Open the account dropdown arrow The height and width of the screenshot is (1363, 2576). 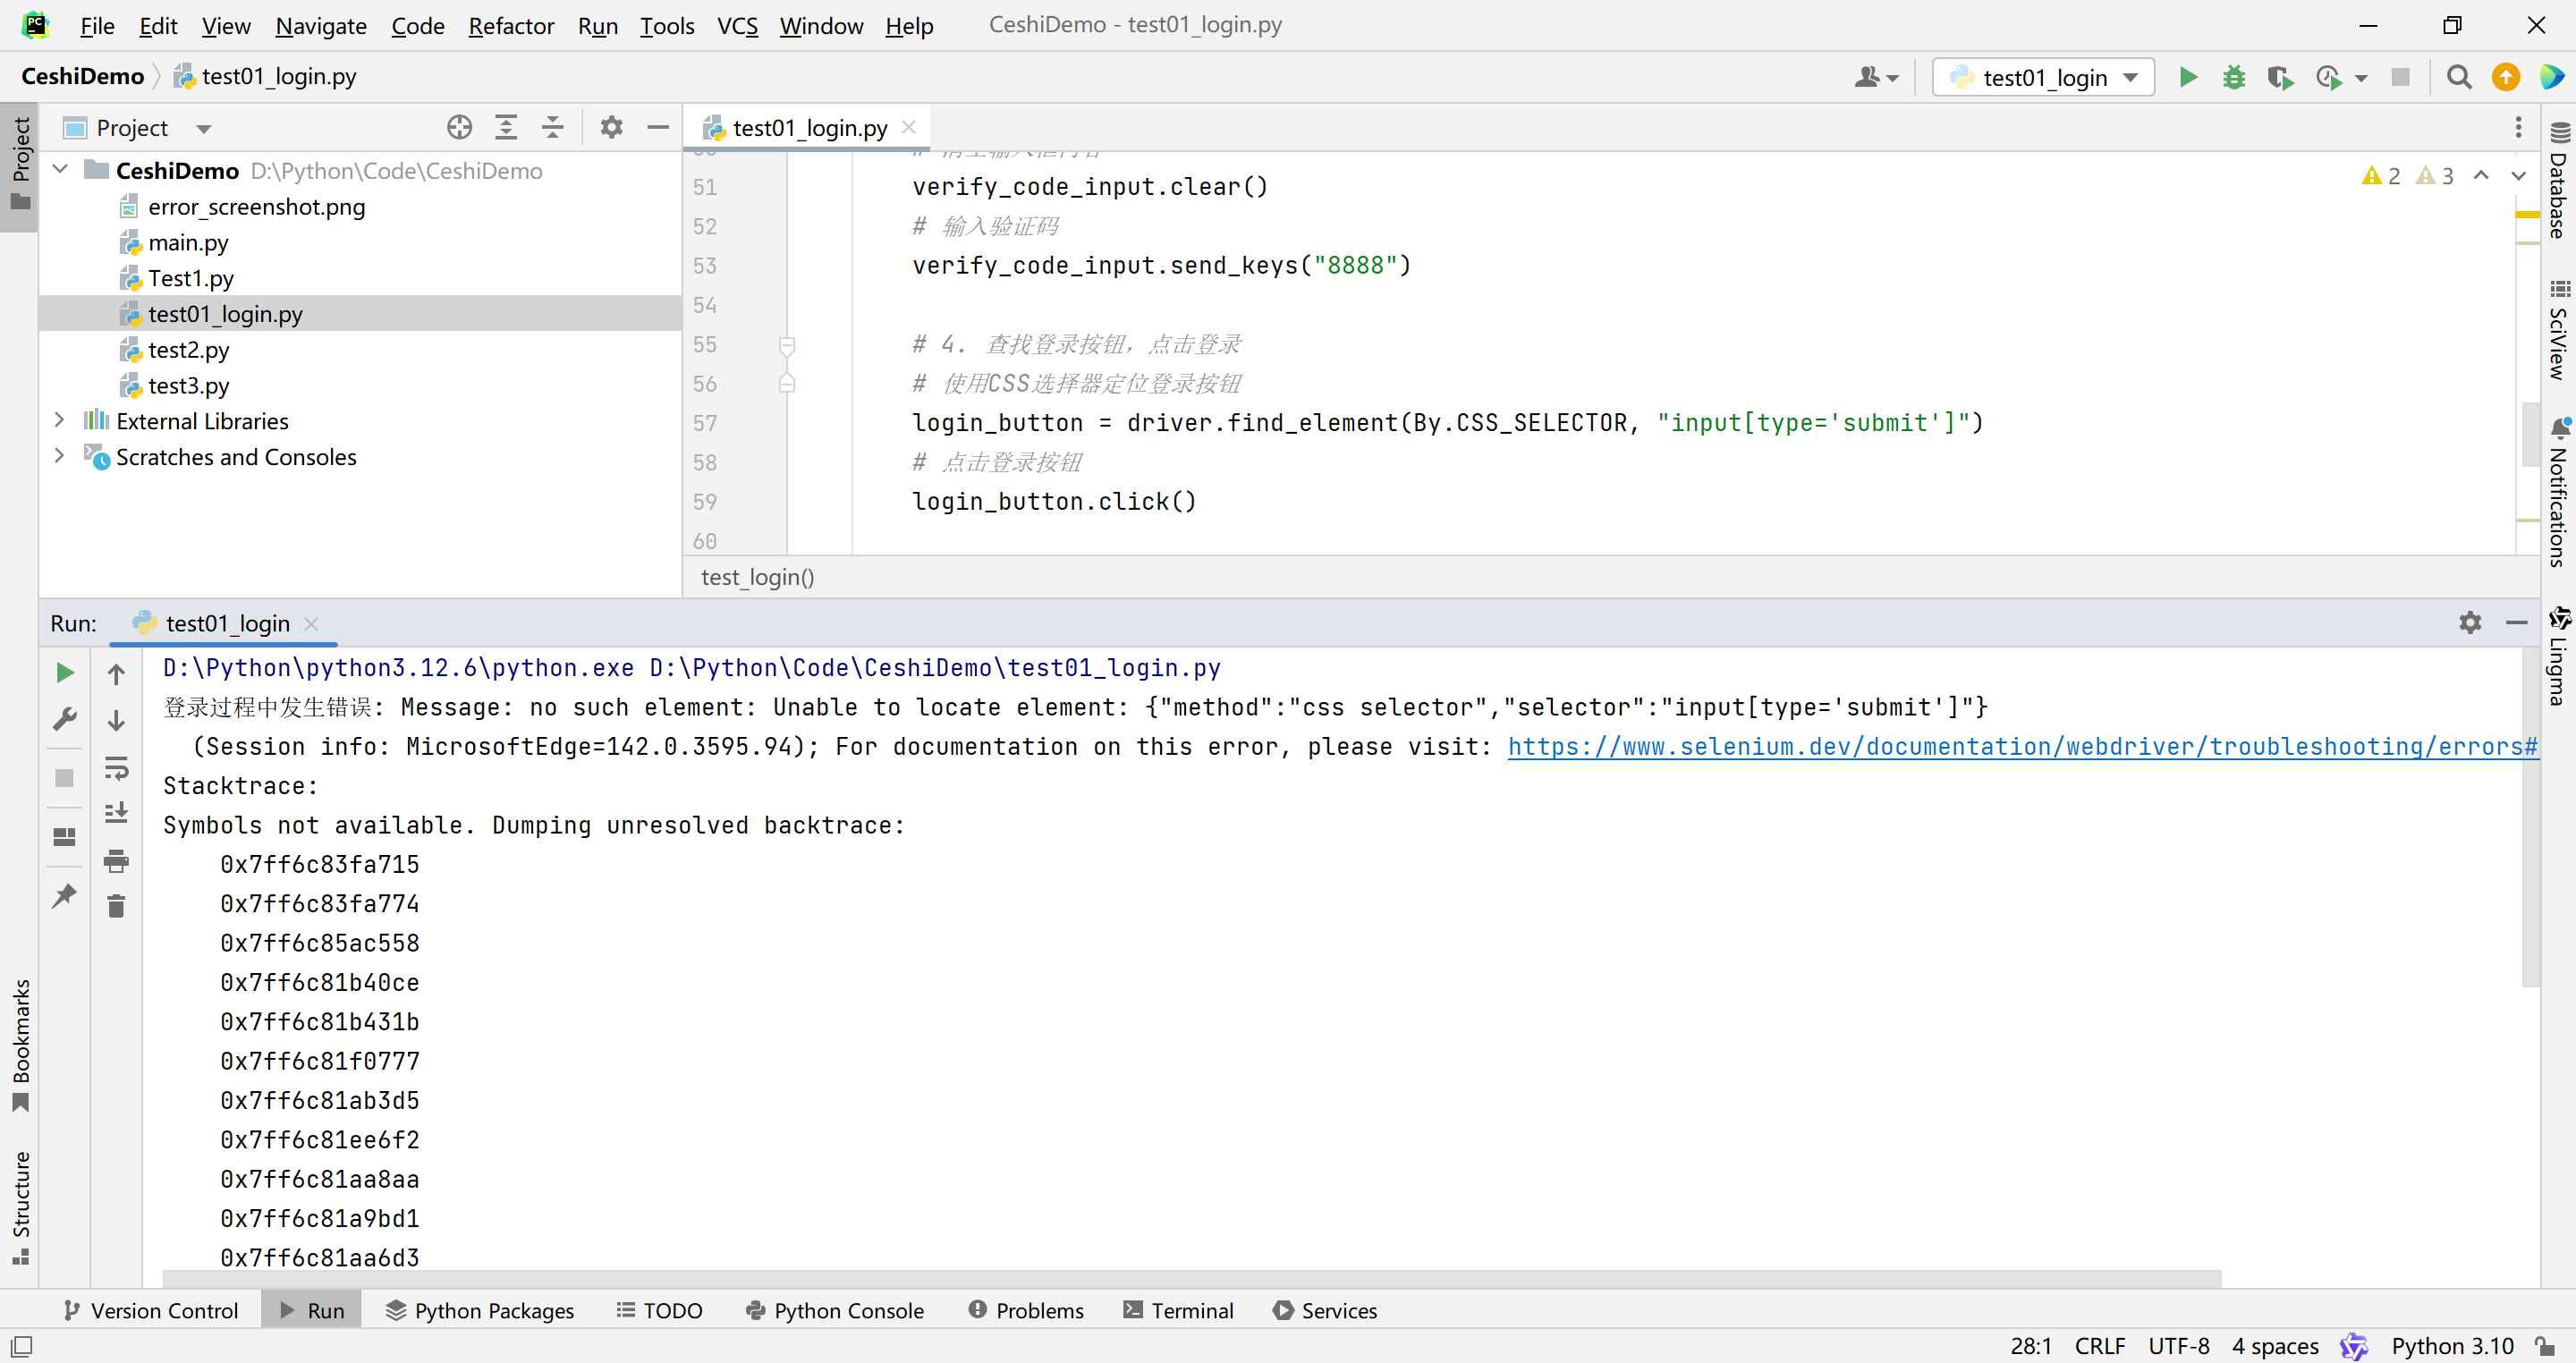coord(1892,78)
